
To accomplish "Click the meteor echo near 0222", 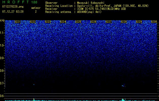I will [34, 85].
